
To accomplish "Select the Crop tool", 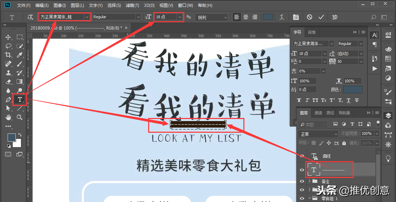I will (x=8, y=55).
